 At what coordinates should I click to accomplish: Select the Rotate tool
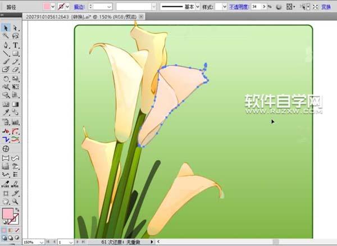pos(6,79)
